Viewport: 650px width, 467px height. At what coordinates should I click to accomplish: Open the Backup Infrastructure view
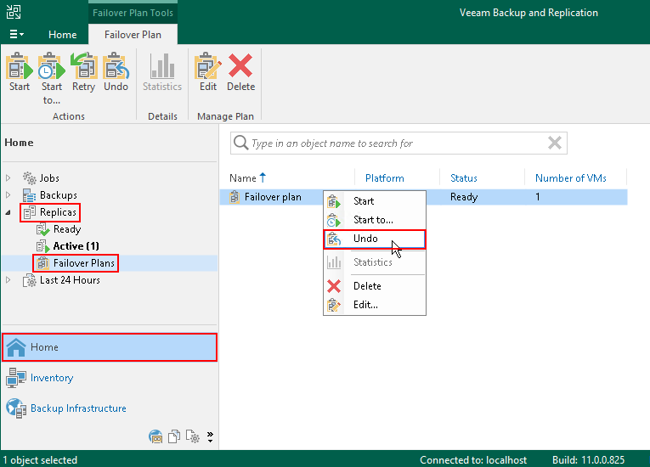pos(78,408)
